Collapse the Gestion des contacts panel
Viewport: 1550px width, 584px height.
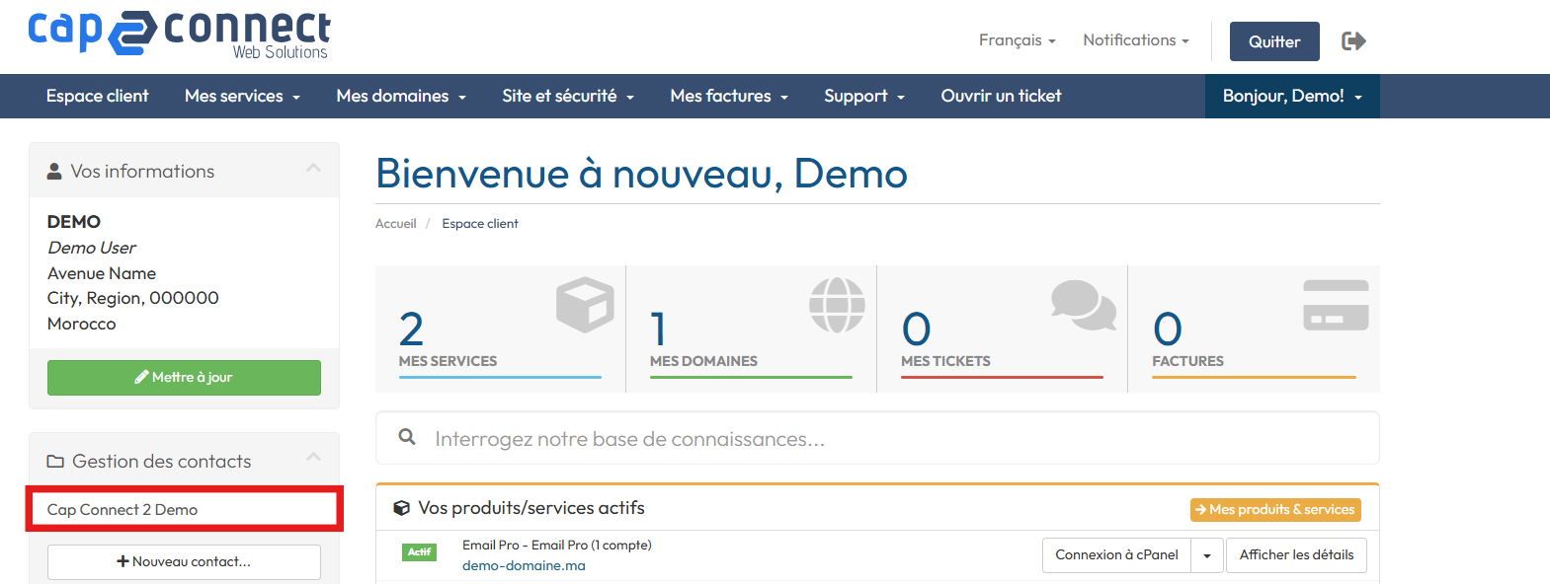(313, 458)
